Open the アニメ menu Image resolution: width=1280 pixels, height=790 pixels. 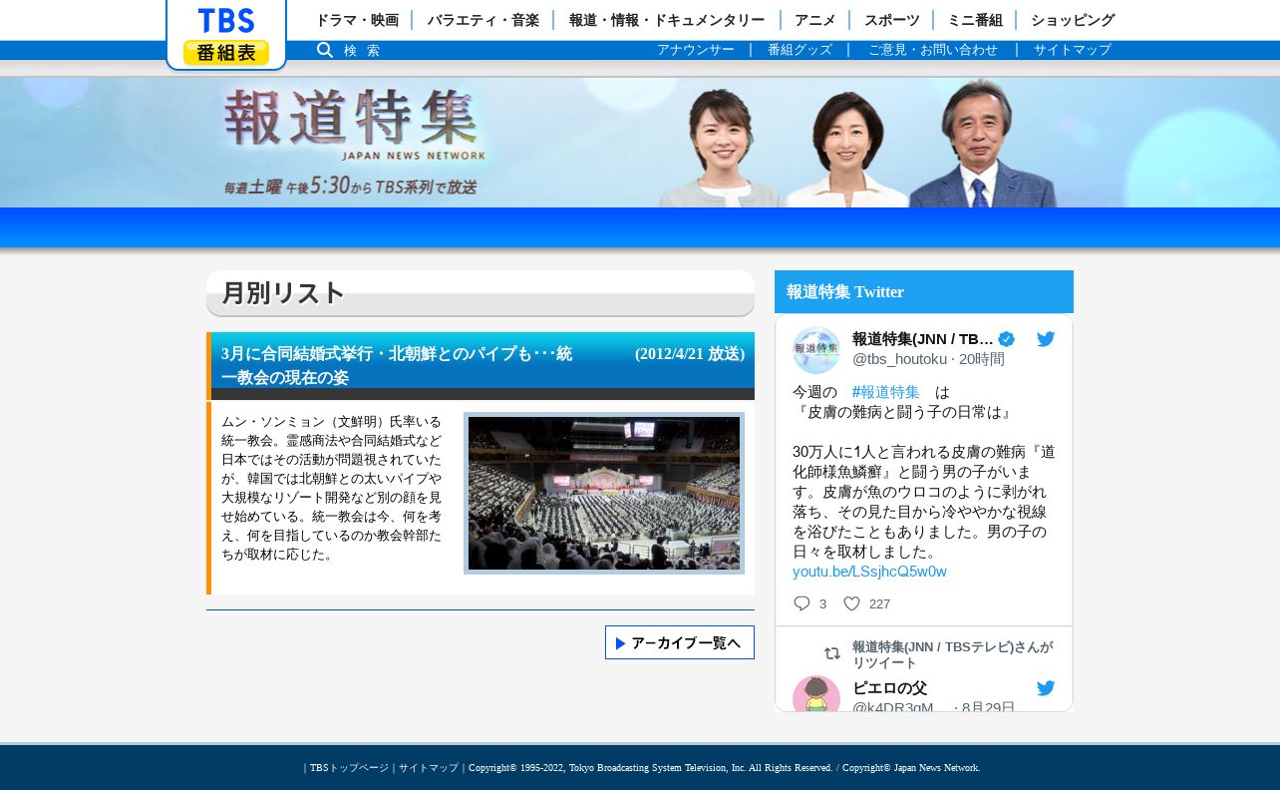[815, 20]
